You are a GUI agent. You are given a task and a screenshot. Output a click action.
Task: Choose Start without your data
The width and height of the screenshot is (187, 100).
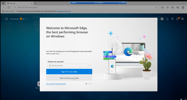click(69, 78)
